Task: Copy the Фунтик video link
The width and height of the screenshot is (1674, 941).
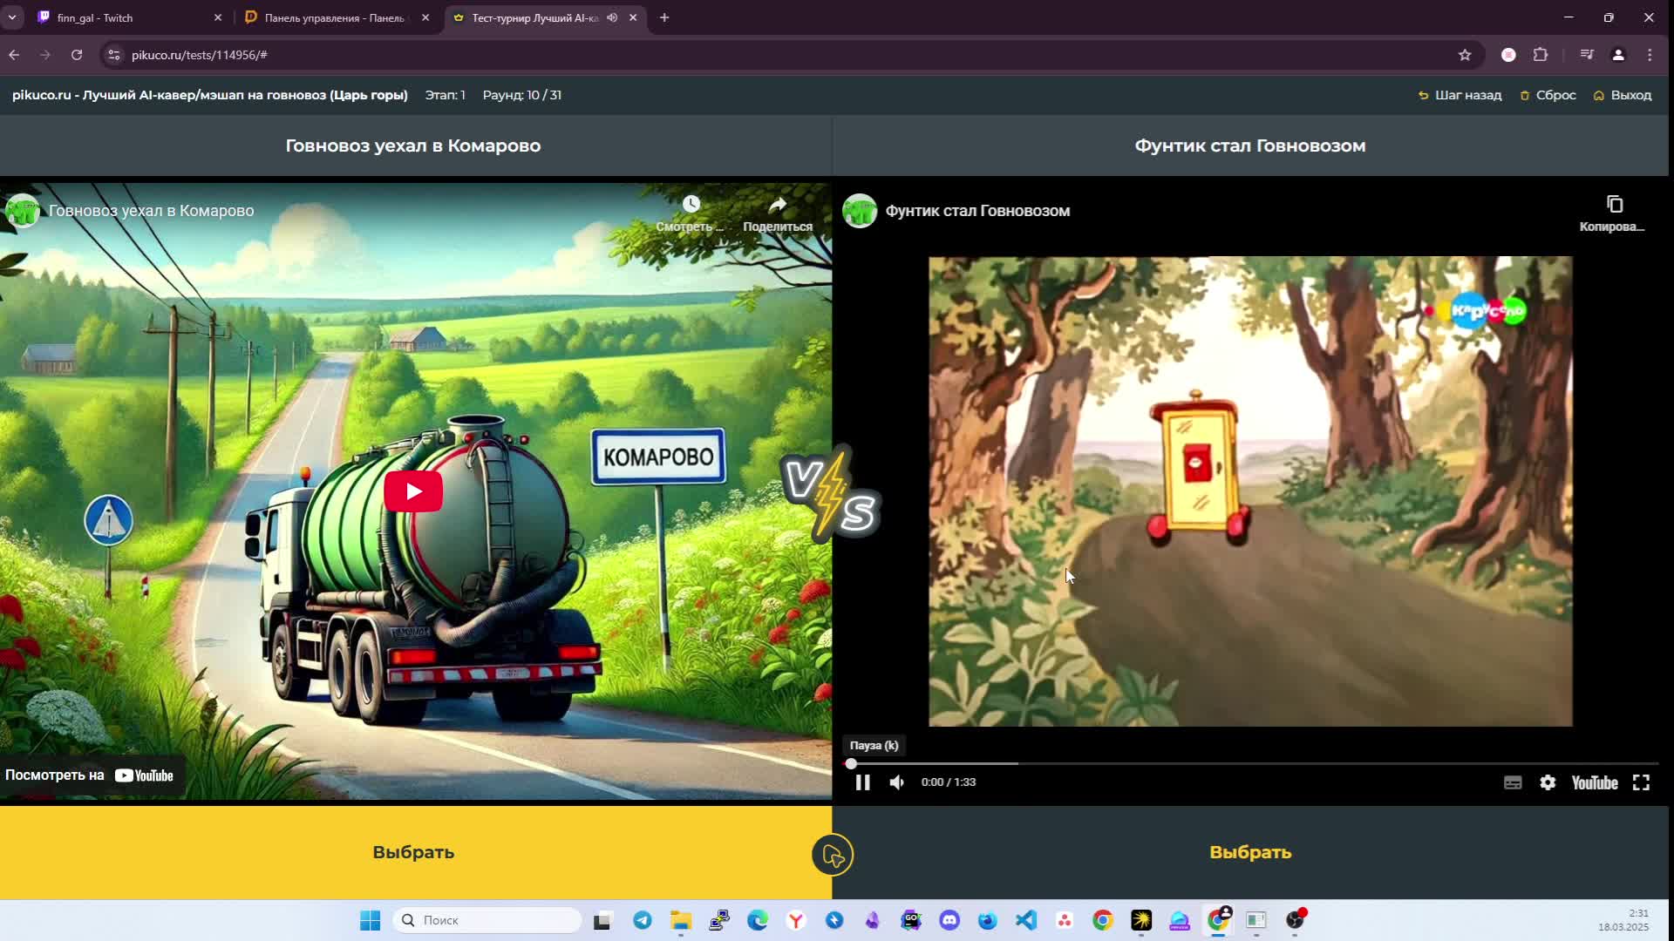Action: (x=1613, y=213)
